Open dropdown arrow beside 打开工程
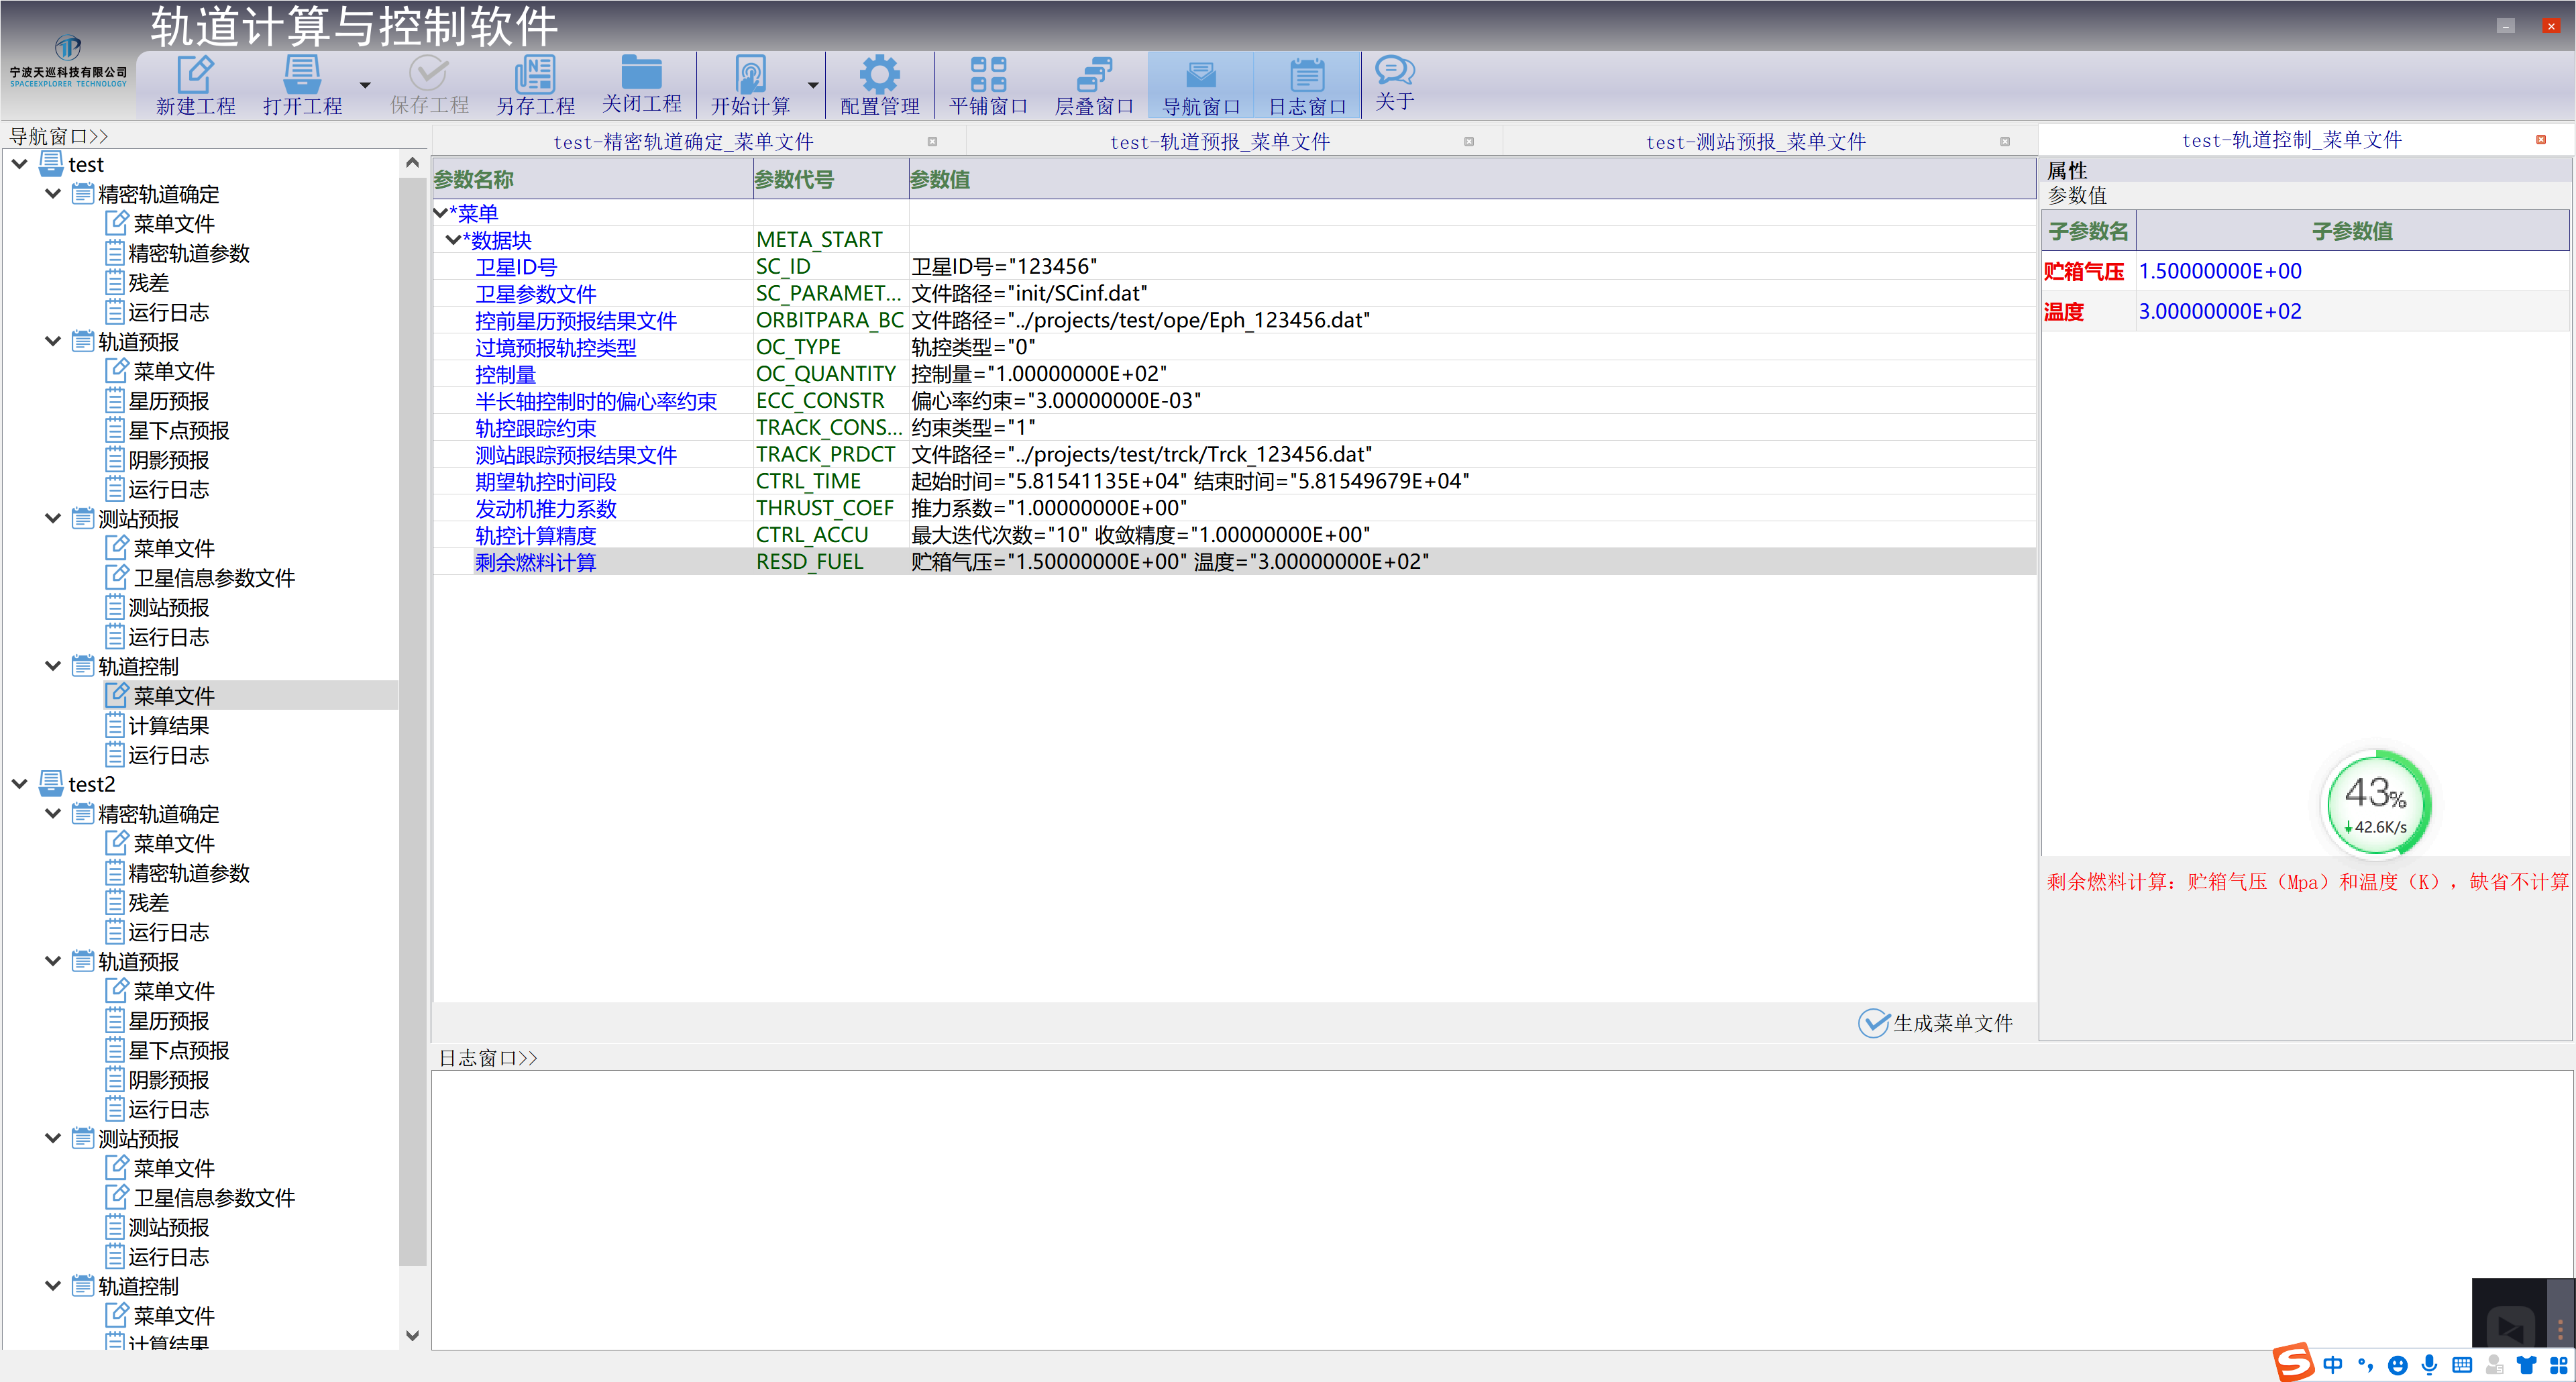2576x1382 pixels. pos(365,86)
